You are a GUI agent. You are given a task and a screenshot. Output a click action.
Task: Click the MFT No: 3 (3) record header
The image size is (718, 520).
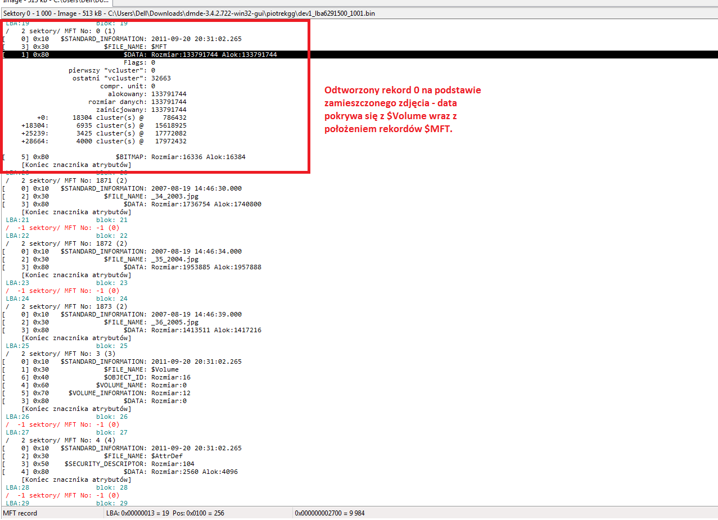tap(62, 354)
